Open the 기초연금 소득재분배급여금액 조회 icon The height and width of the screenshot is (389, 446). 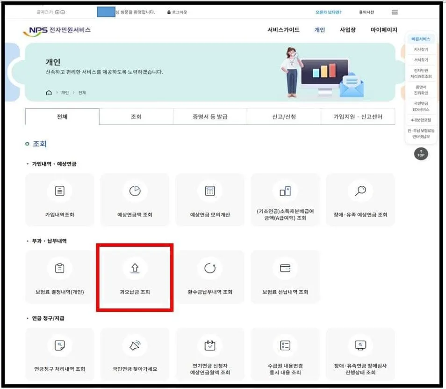pos(285,191)
